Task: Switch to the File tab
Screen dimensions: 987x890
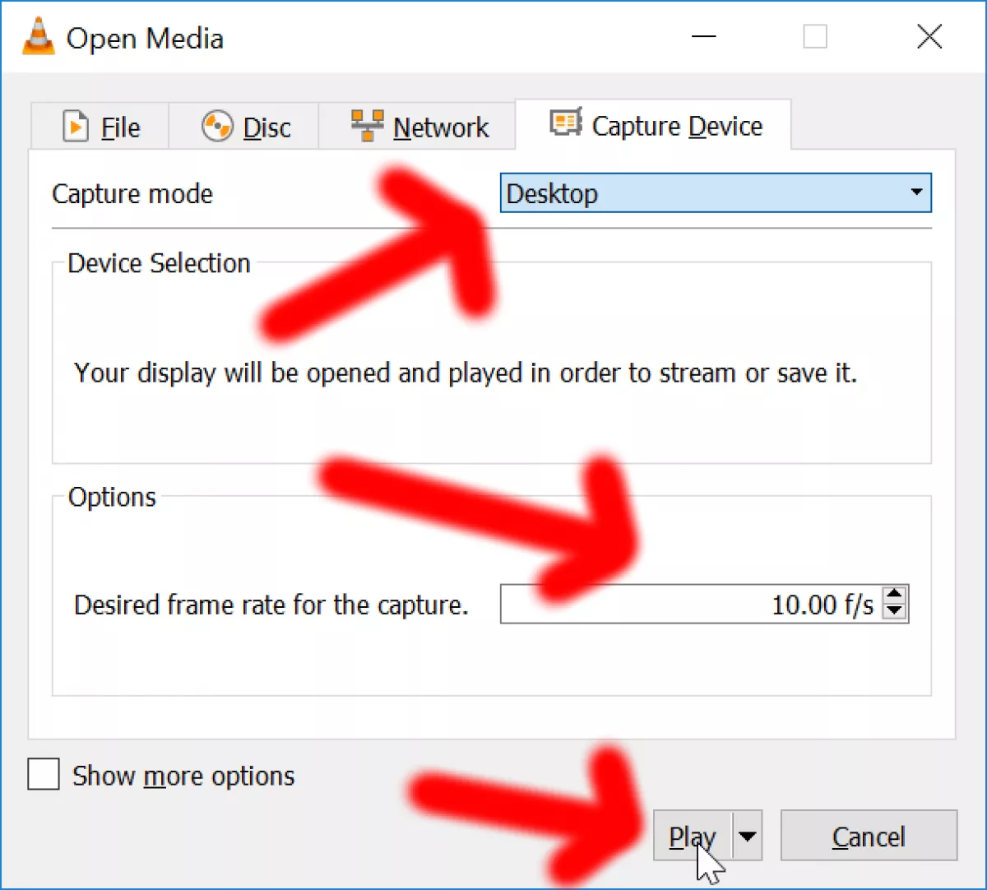Action: click(x=100, y=127)
